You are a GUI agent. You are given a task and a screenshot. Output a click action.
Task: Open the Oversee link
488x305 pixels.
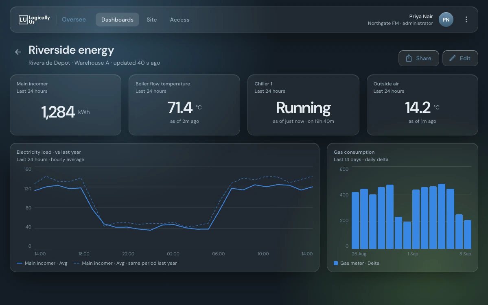(74, 20)
